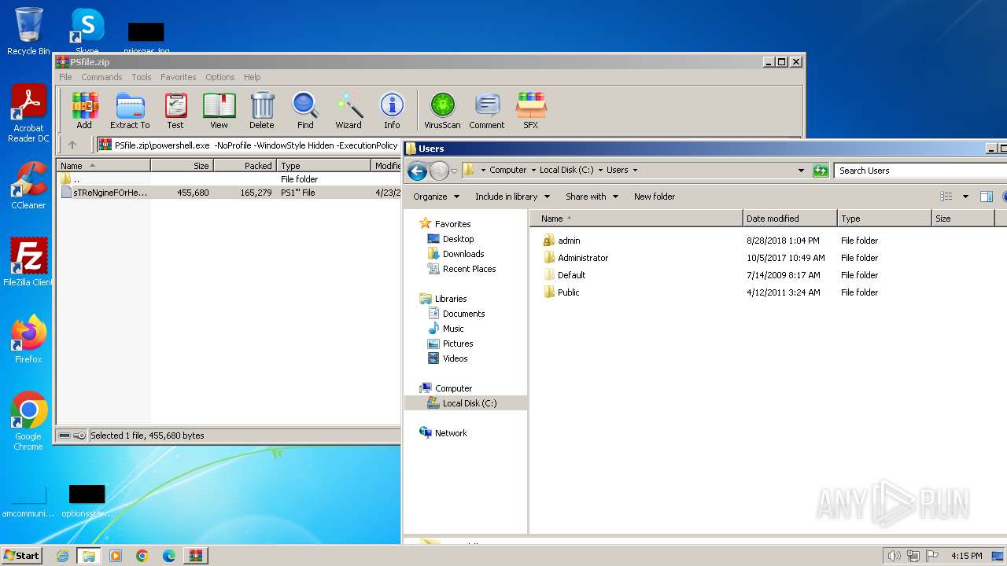Sort by the Date modified column
The image size is (1007, 566).
(x=790, y=219)
